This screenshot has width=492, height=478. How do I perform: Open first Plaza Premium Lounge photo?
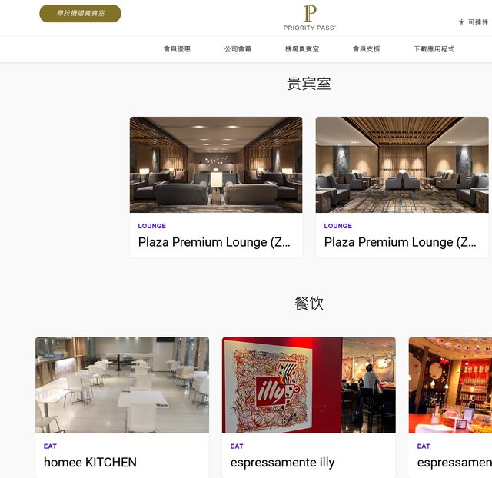coord(216,164)
